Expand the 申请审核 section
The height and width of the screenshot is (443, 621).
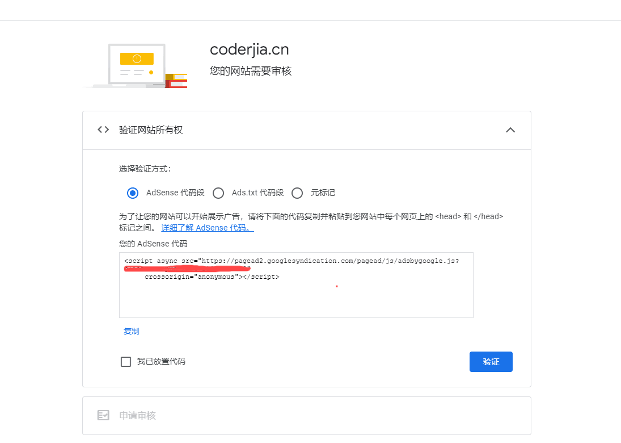point(307,416)
